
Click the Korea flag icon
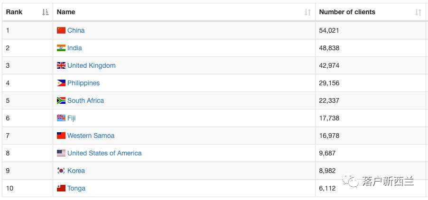click(61, 171)
